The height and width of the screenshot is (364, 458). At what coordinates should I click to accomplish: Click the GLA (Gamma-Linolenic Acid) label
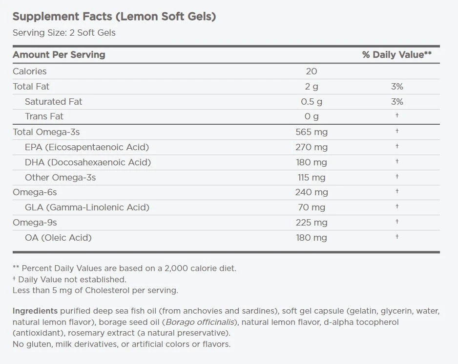(x=87, y=207)
